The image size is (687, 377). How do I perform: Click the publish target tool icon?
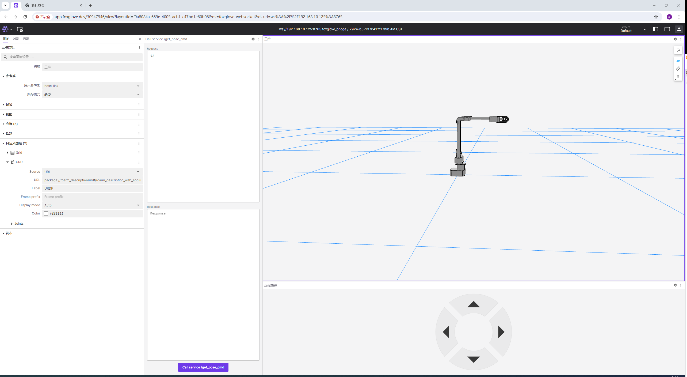(x=678, y=77)
